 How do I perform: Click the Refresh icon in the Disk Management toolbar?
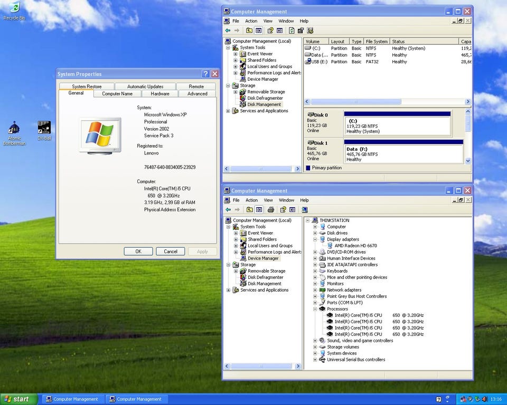pos(291,31)
